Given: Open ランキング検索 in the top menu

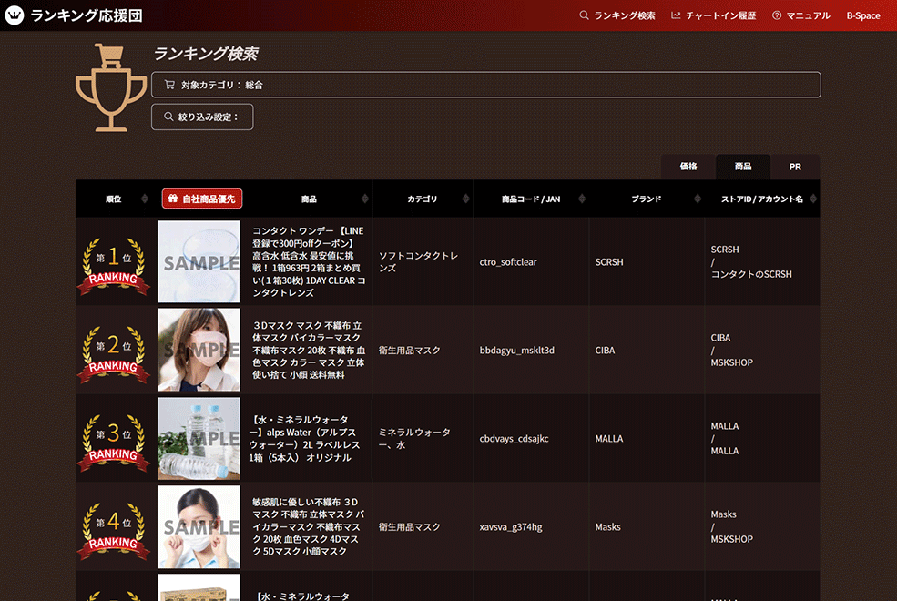Looking at the screenshot, I should point(617,15).
